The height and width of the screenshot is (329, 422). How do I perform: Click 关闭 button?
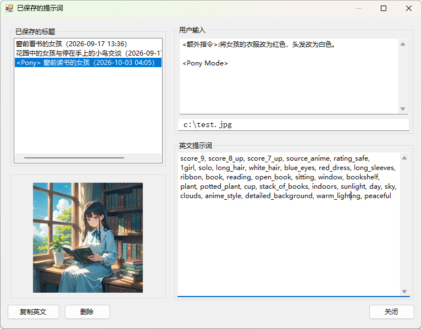click(x=391, y=312)
